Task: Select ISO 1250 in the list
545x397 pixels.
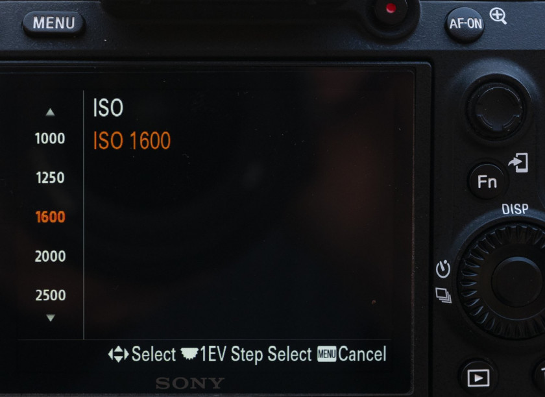Action: click(x=51, y=178)
